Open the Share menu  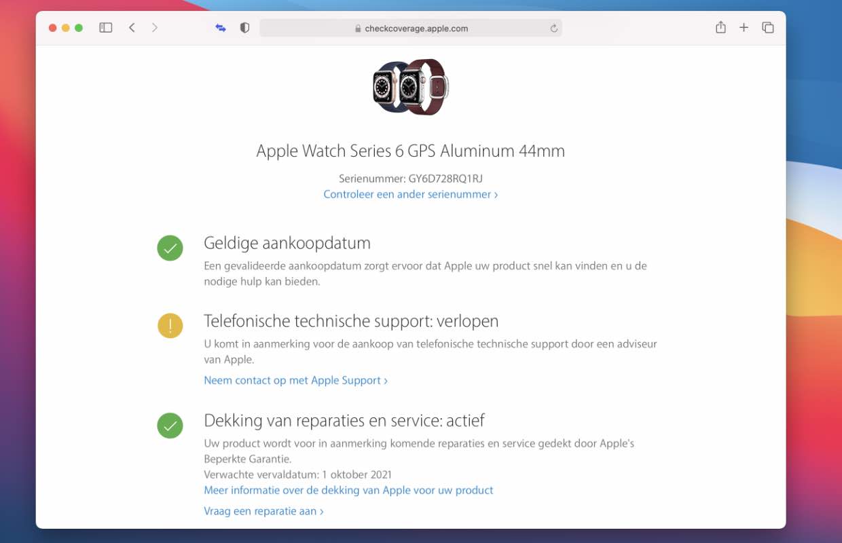pos(720,27)
